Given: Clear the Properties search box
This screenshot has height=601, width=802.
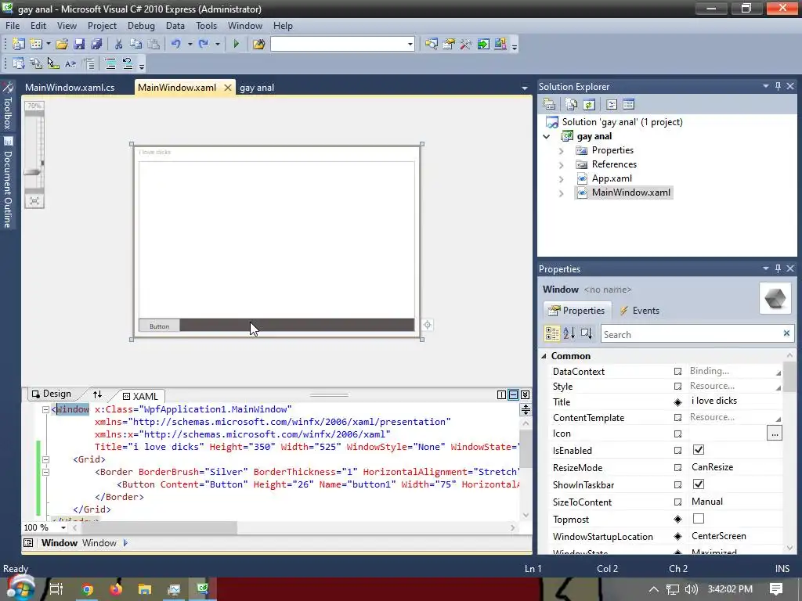Looking at the screenshot, I should pyautogui.click(x=786, y=333).
